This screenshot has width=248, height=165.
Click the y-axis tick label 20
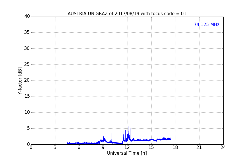(27, 80)
